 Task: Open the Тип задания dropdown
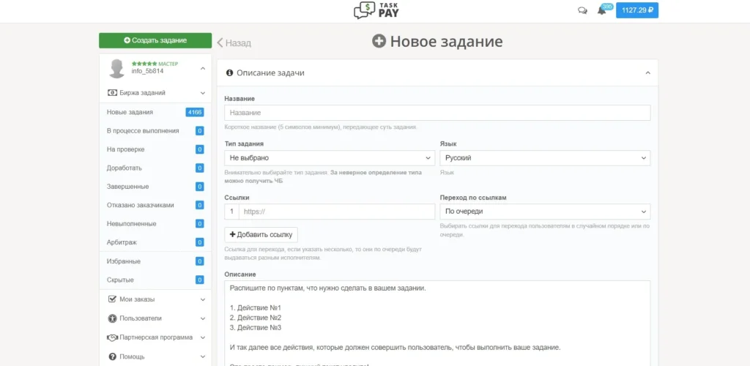[x=330, y=158]
